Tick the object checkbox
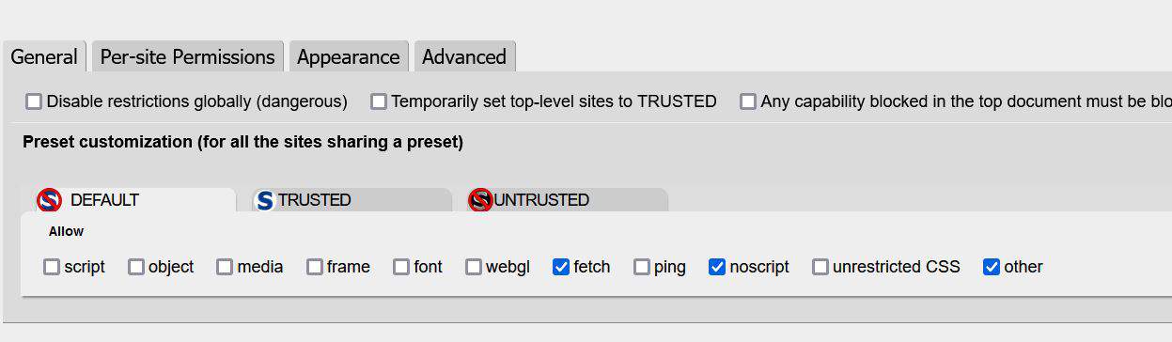This screenshot has height=342, width=1172. 136,267
